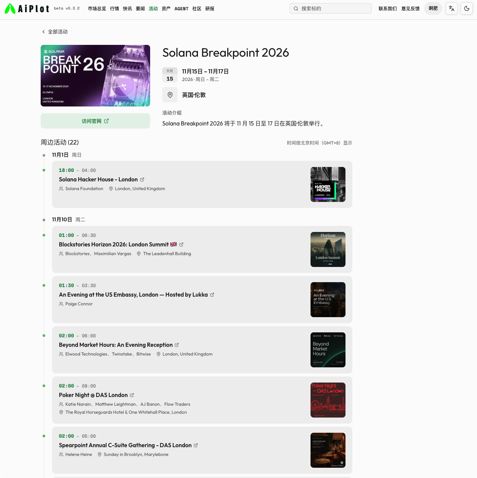Click the 意见反馈 link
The image size is (477, 478).
410,9
